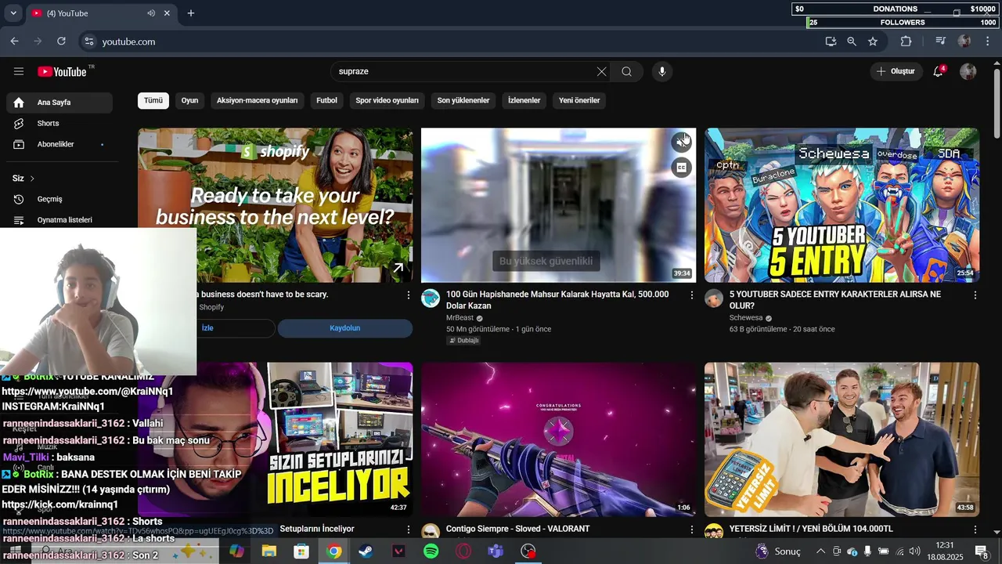Open Chrome three-dot menu
This screenshot has height=564, width=1002.
point(988,42)
